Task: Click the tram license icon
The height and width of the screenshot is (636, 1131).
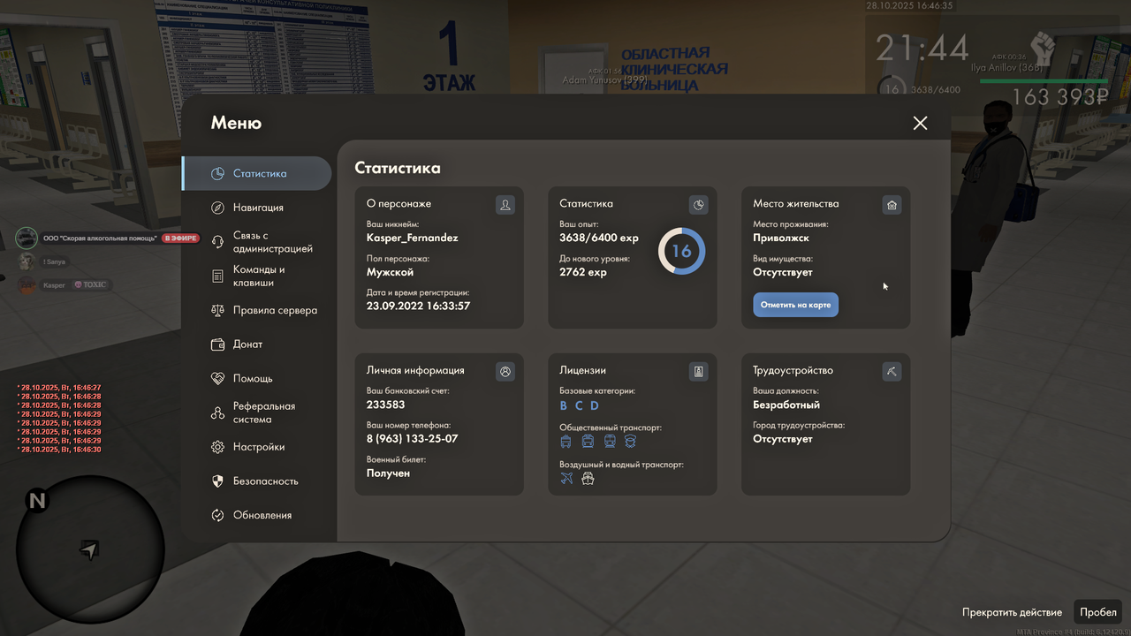Action: [x=588, y=442]
